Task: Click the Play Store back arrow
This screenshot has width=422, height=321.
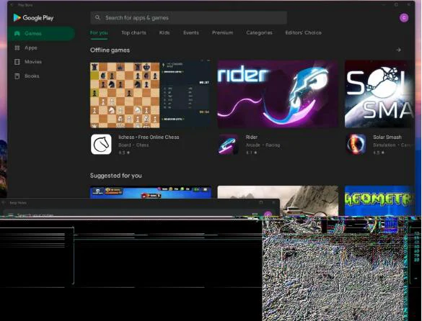Action: (x=12, y=5)
